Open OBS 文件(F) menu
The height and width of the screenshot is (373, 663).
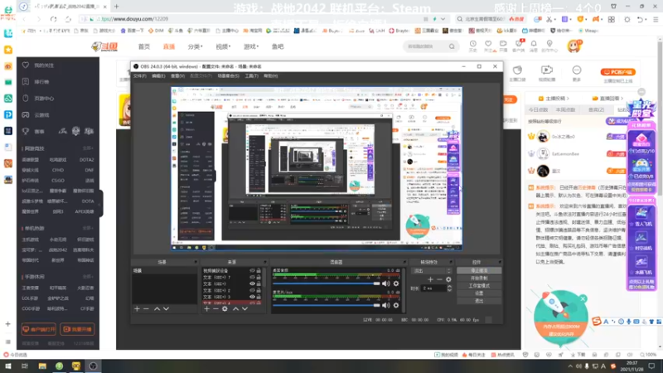click(x=139, y=76)
